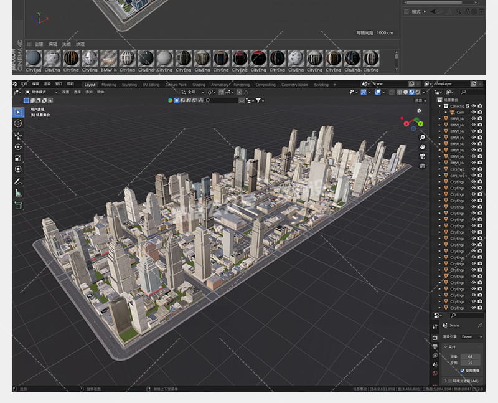Click the add workspace plus button
This screenshot has width=498, height=403.
pyautogui.click(x=334, y=85)
